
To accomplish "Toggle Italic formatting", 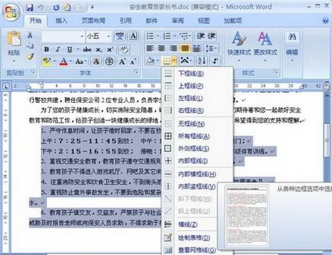I will (x=58, y=49).
